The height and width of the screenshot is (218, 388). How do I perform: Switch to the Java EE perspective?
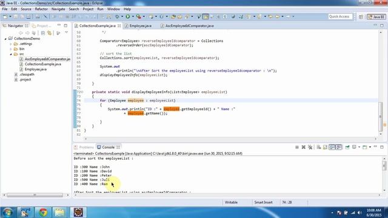coord(376,17)
